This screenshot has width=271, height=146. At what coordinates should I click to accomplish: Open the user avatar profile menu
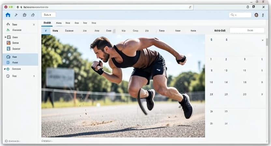[x=256, y=15]
